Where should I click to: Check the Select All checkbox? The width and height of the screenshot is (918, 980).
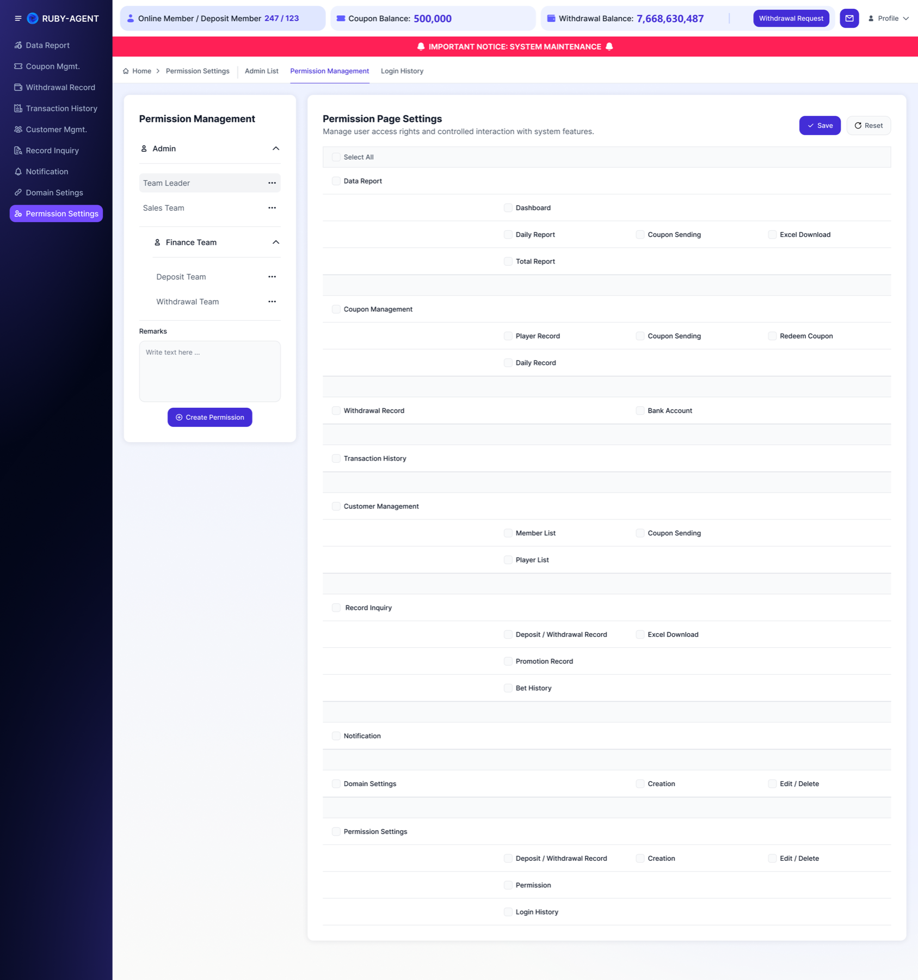(336, 157)
